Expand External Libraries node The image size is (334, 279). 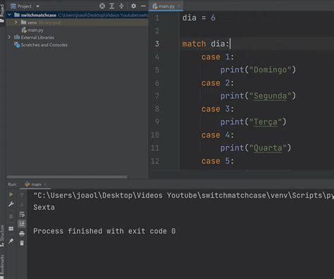coord(9,37)
